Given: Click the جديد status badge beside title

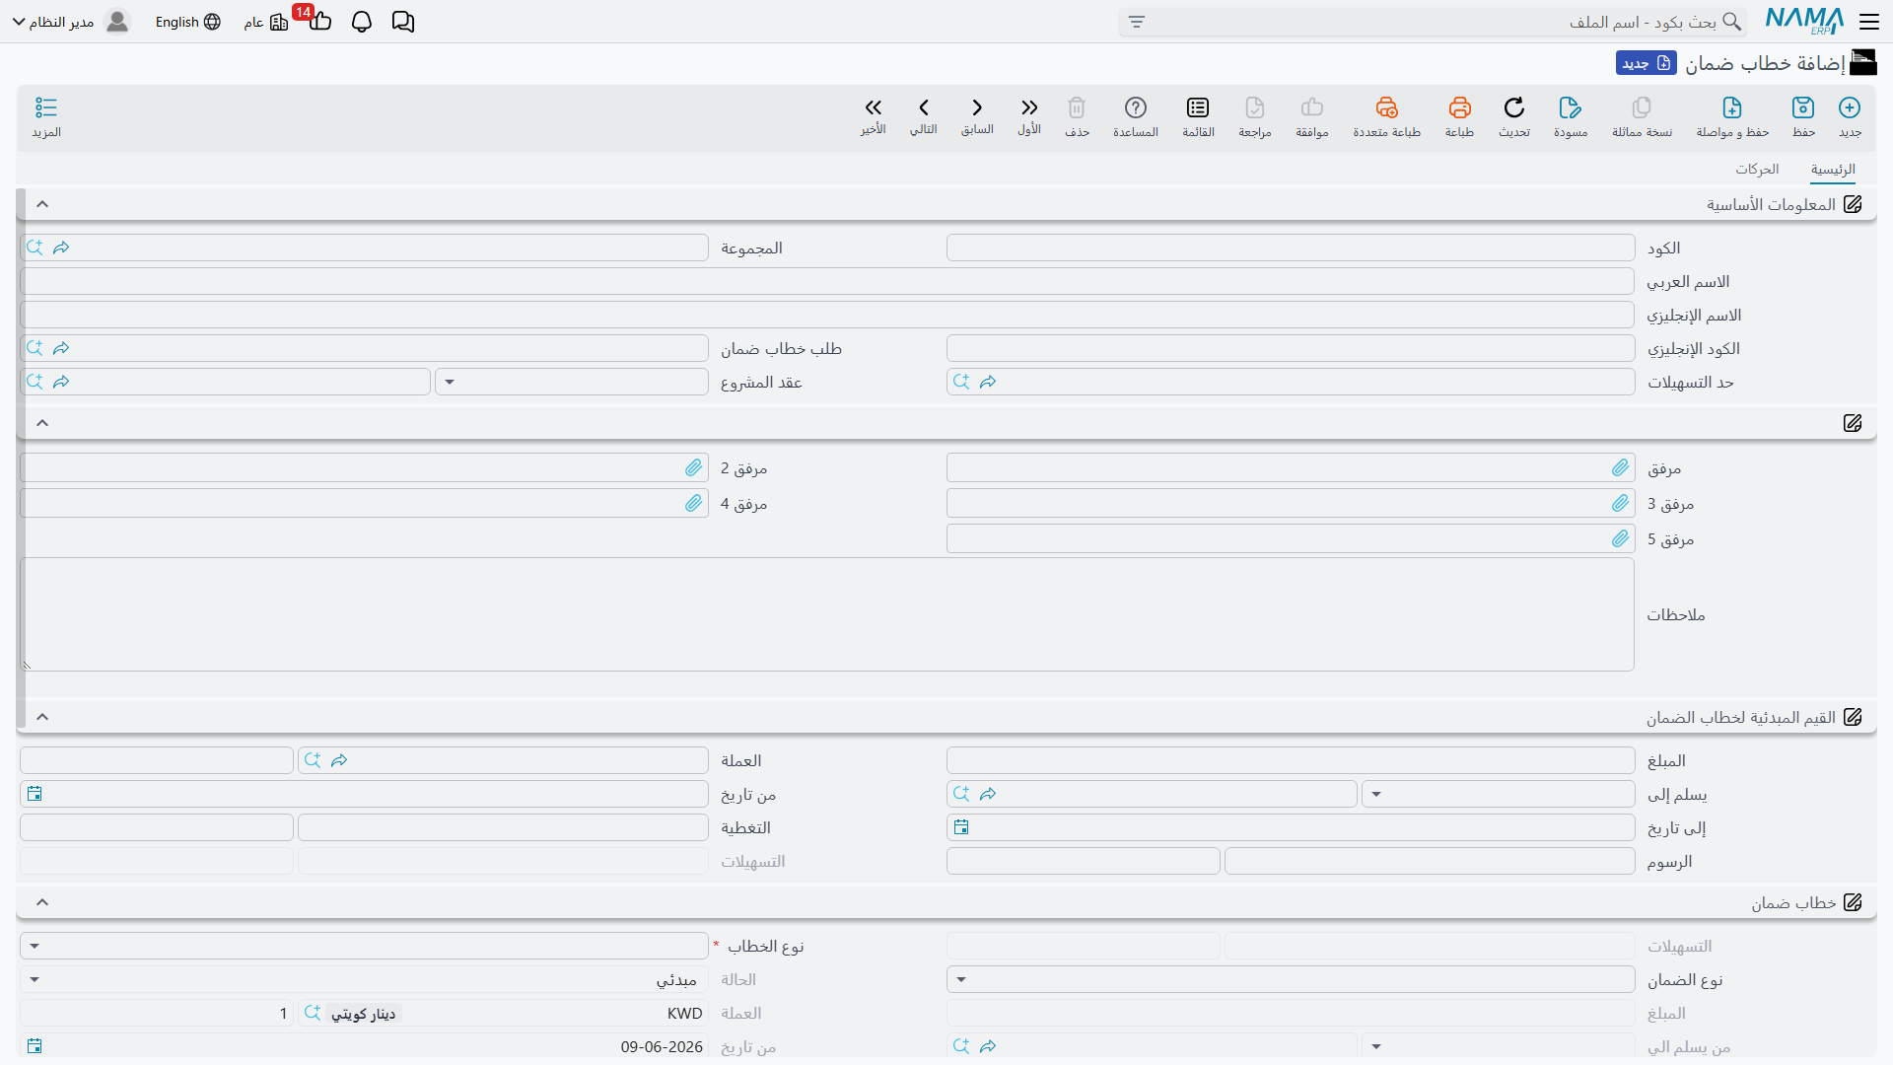Looking at the screenshot, I should coord(1647,63).
